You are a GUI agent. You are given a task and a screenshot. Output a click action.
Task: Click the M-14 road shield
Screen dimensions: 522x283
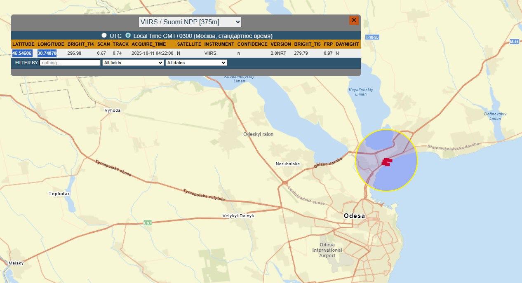click(514, 42)
